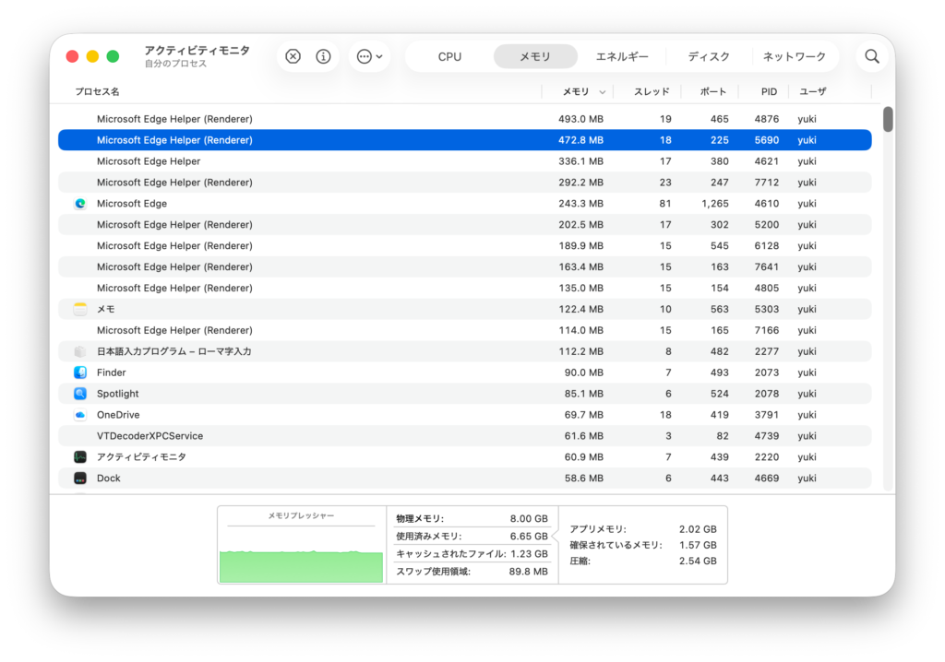Sort by PID column header
This screenshot has height=662, width=945.
pos(769,91)
